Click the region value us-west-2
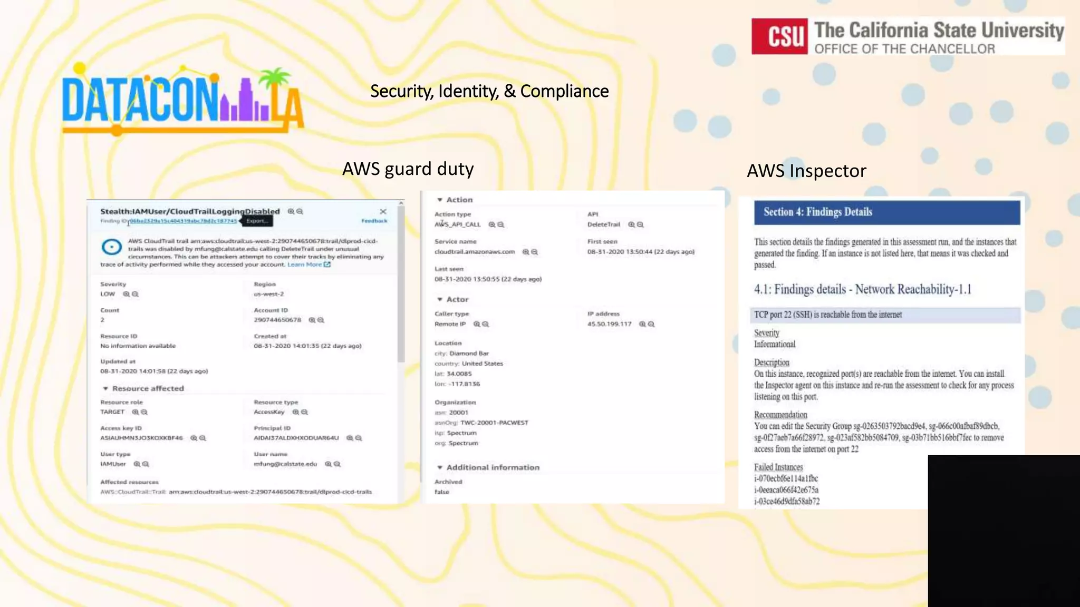The image size is (1080, 607). 269,294
